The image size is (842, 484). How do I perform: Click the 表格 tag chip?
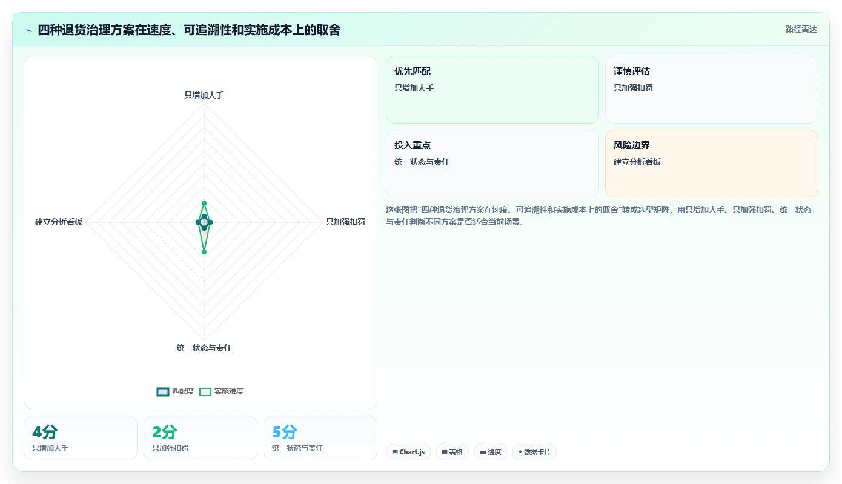point(452,452)
